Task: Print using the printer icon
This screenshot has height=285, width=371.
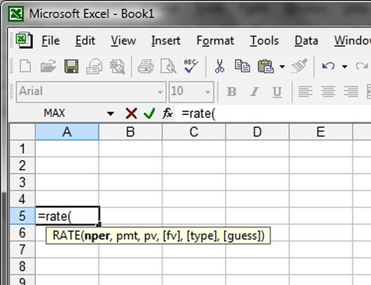Action: tap(146, 66)
